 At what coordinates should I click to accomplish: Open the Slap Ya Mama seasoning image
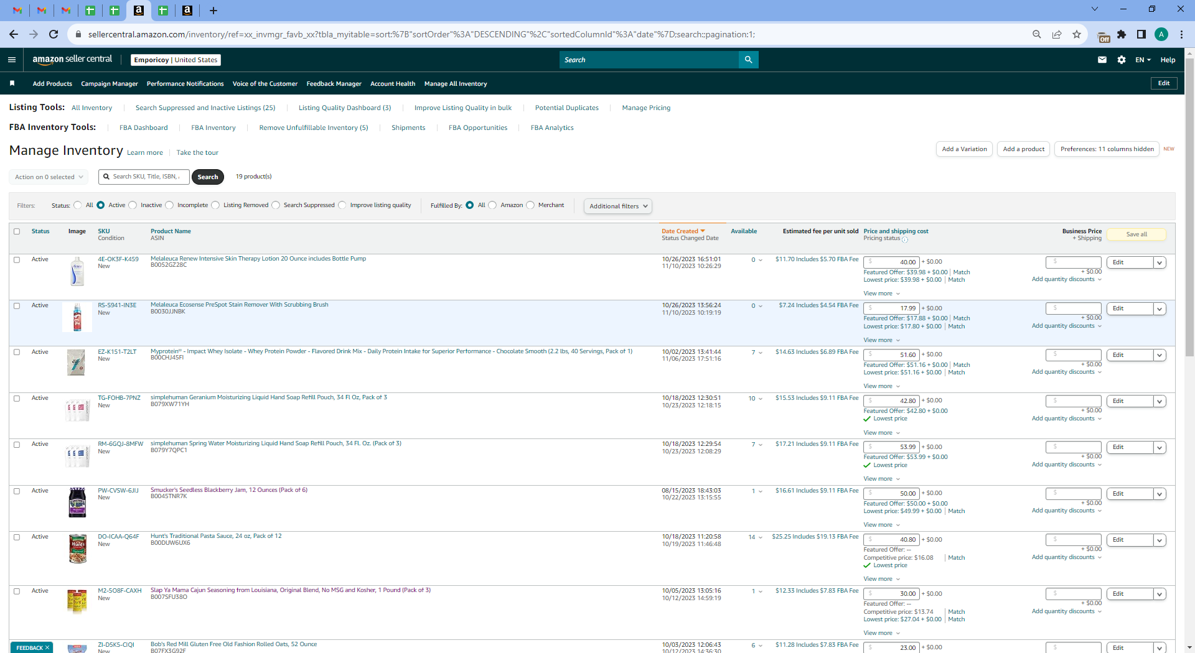77,601
